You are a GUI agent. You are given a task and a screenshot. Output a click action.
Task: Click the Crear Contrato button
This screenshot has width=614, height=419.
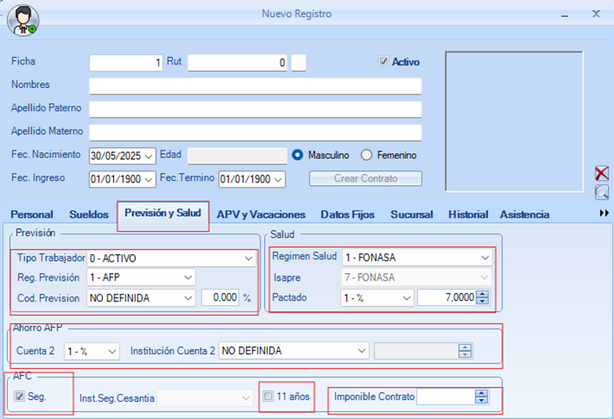365,179
